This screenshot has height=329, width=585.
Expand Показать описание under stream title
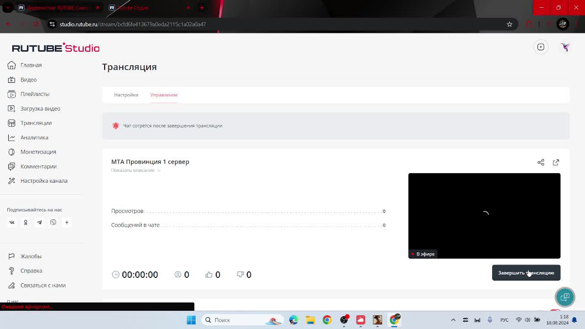point(136,170)
